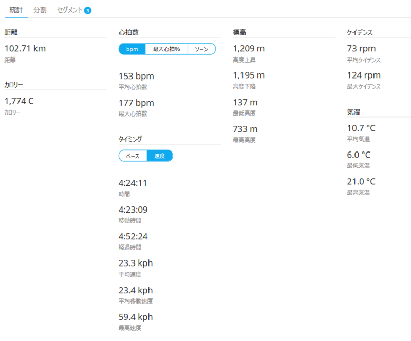The image size is (411, 341).
Task: Click the 10.7 °C average temperature
Action: pos(361,128)
